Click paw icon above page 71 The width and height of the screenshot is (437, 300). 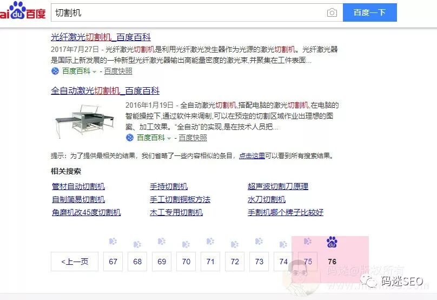tap(210, 242)
